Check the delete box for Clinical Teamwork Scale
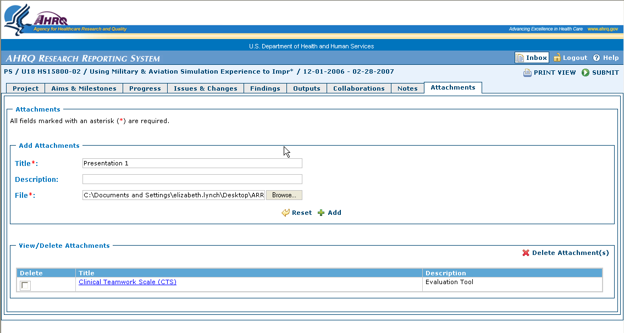 (x=25, y=285)
